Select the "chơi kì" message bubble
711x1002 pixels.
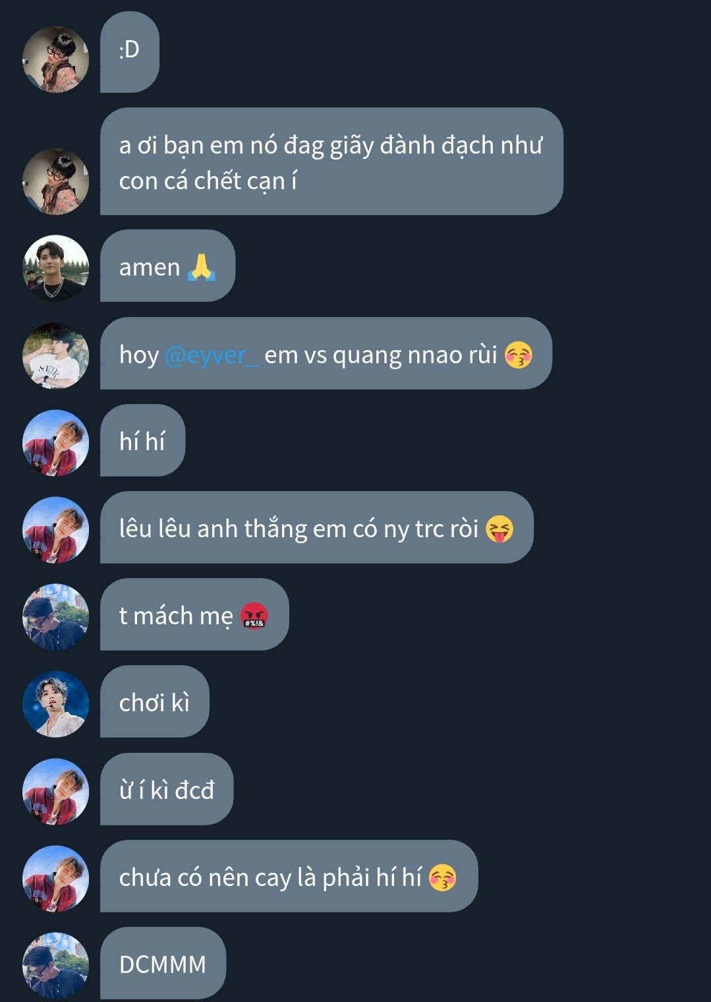click(155, 701)
